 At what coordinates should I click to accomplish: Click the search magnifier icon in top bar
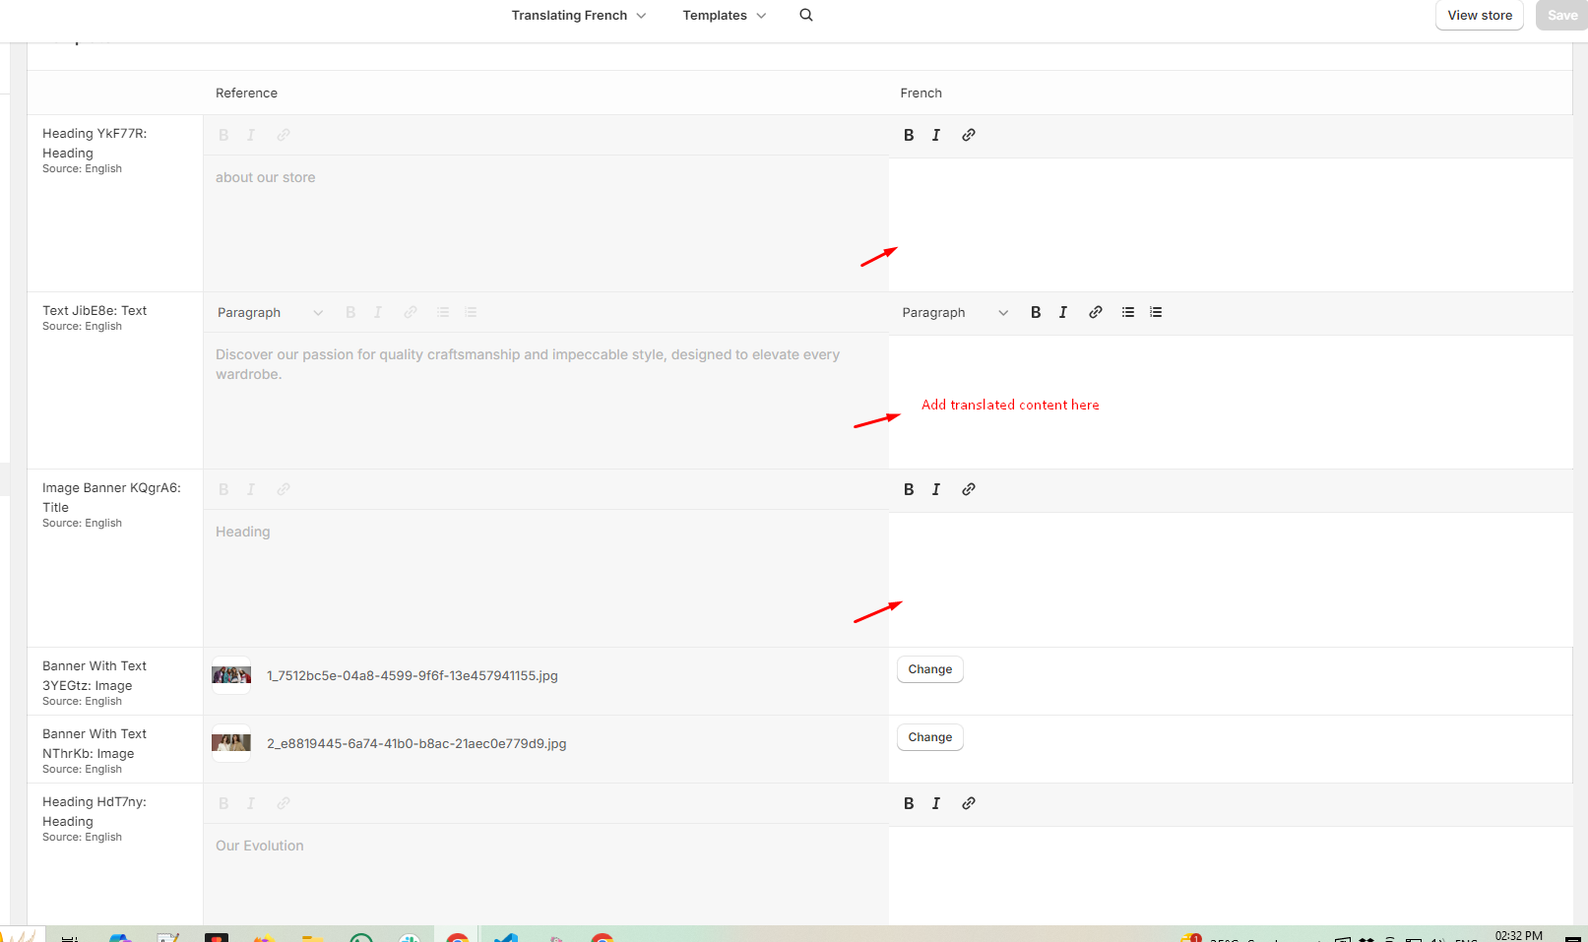806,16
